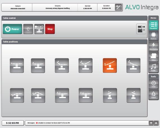Open the Devices menu item
This screenshot has width=160, height=128.
coord(153,36)
